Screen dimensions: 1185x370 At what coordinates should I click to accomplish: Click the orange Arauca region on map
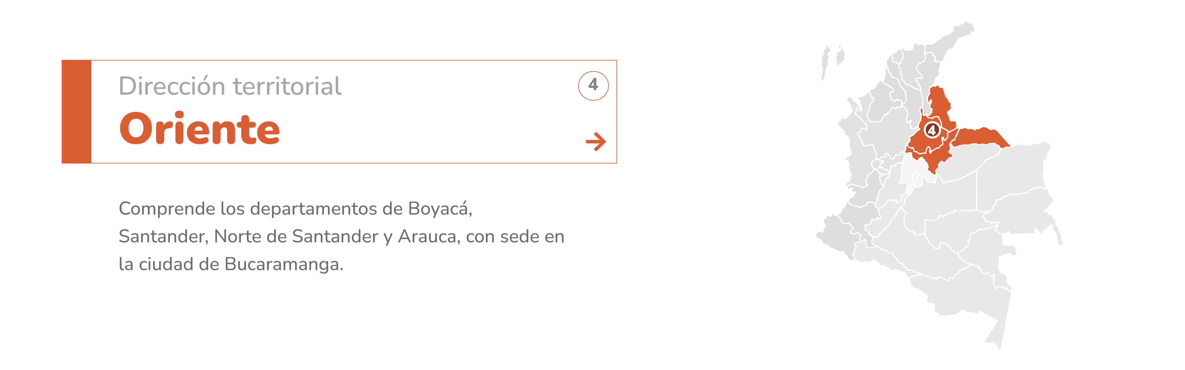(980, 137)
